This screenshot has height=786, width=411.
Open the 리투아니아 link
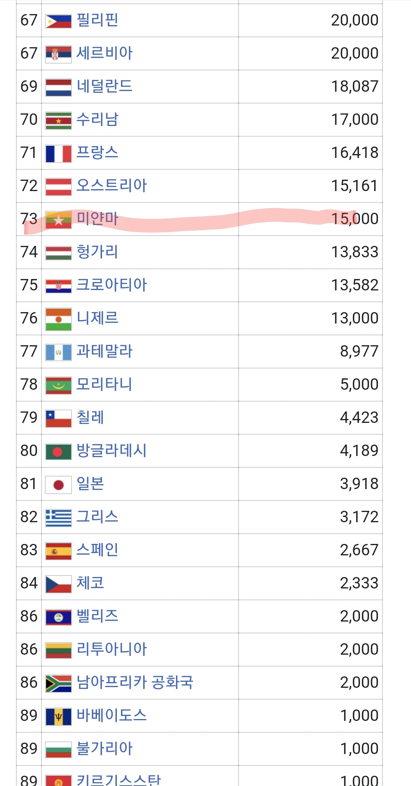tap(112, 649)
